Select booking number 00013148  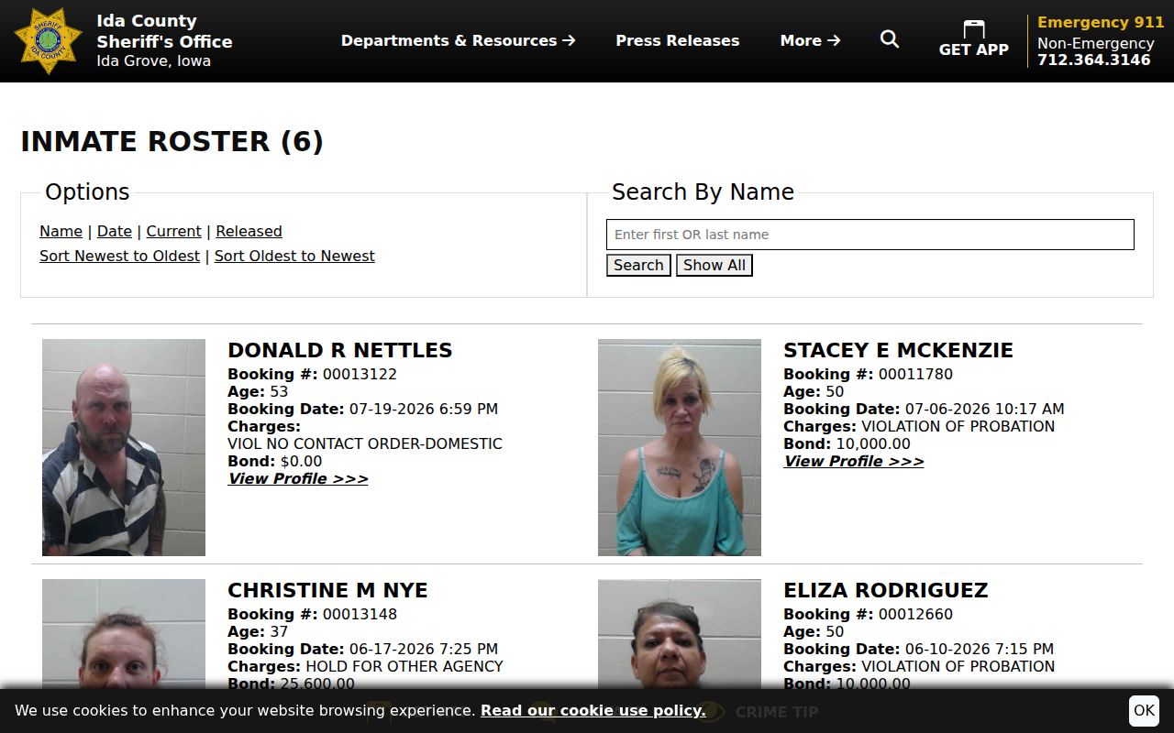tap(360, 615)
